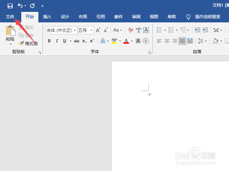Click the 复制 (Copy) button
229x171 pixels.
point(26,35)
